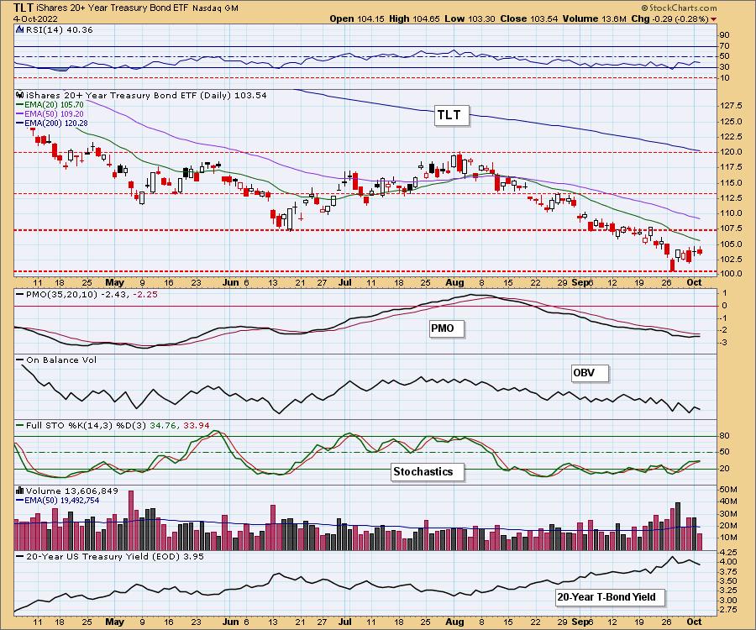Click the date 4-Oct-2022
The width and height of the screenshot is (756, 630).
pos(35,18)
